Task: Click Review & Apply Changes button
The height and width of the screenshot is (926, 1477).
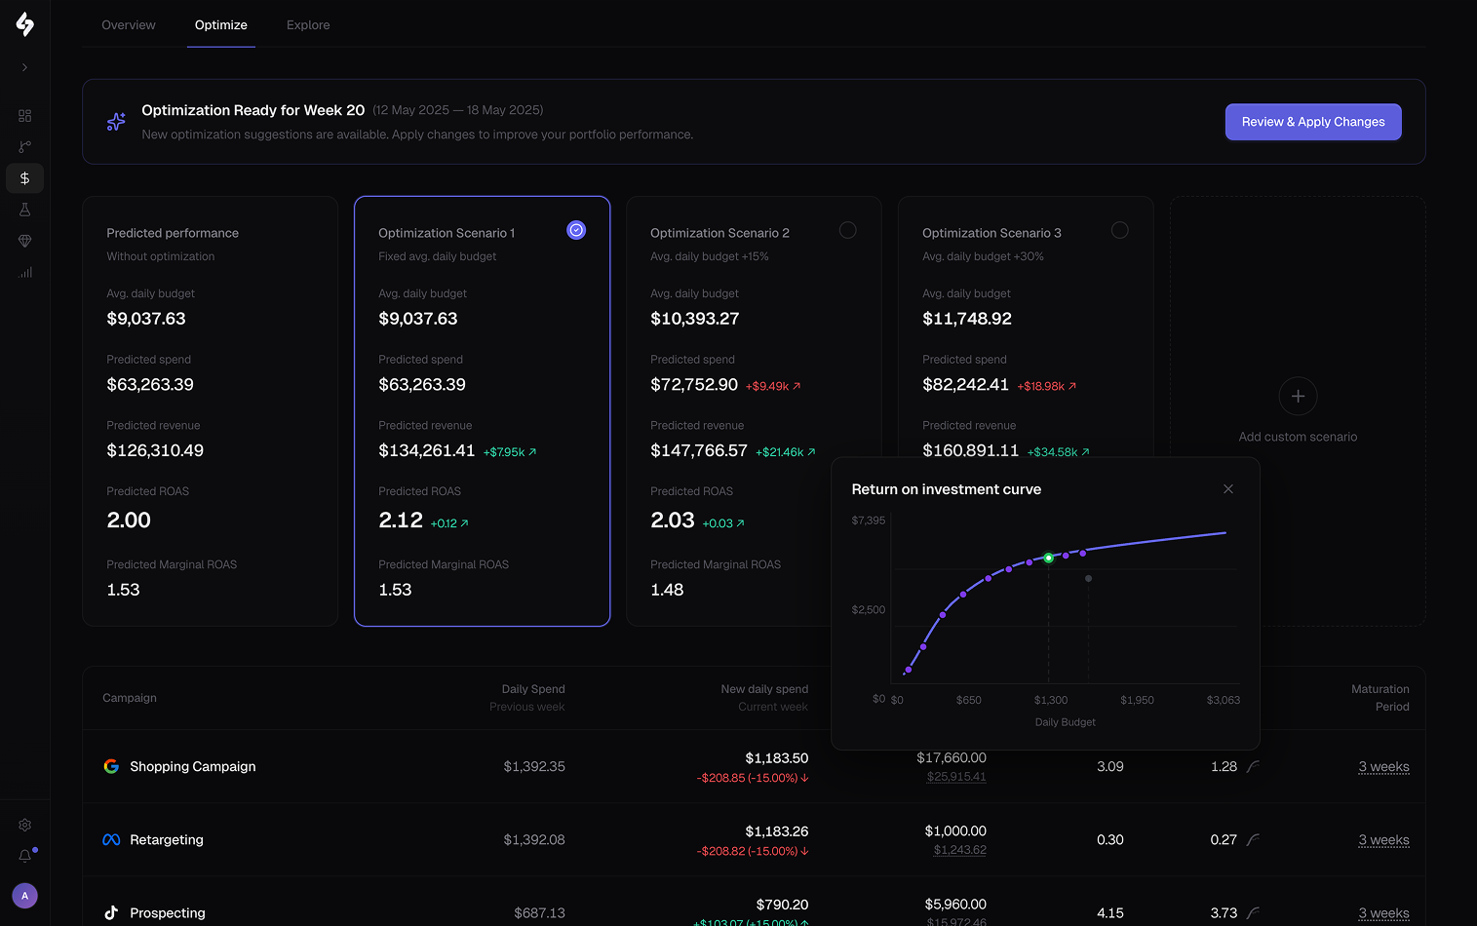Action: [x=1313, y=122]
